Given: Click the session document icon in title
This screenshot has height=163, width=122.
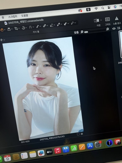Looking at the screenshot, I should (6, 23).
